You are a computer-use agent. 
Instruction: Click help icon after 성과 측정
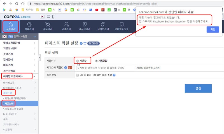point(114,75)
